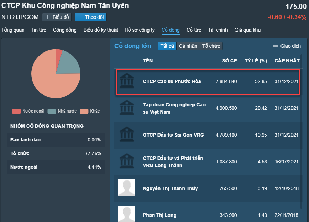Screen dimensions: 309x222
Task: Click the Nước ngoài 4.41% value
Action: pos(95,167)
